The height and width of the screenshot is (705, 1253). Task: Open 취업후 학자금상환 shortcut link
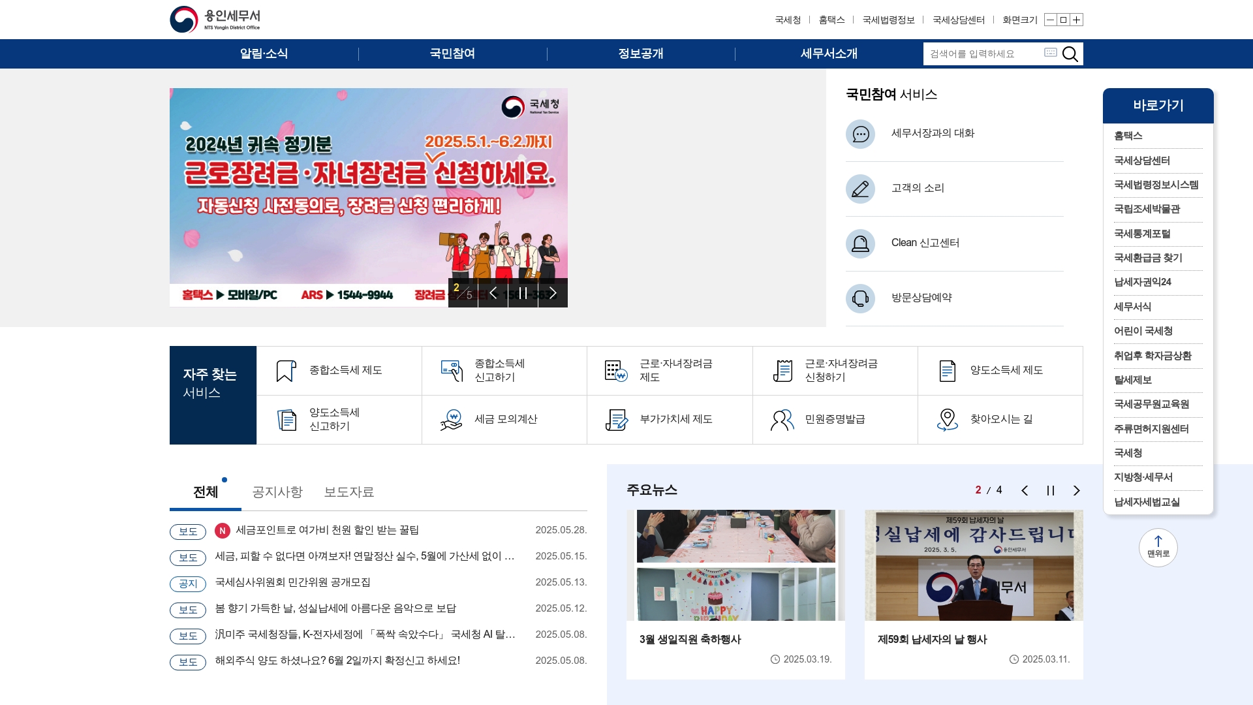pos(1152,356)
